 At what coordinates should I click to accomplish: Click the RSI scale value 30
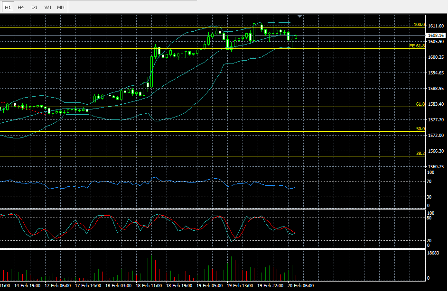pyautogui.click(x=429, y=197)
